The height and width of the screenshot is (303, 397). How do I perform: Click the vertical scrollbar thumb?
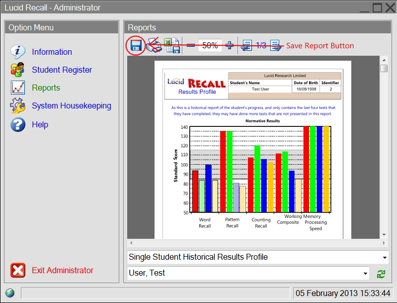384,69
